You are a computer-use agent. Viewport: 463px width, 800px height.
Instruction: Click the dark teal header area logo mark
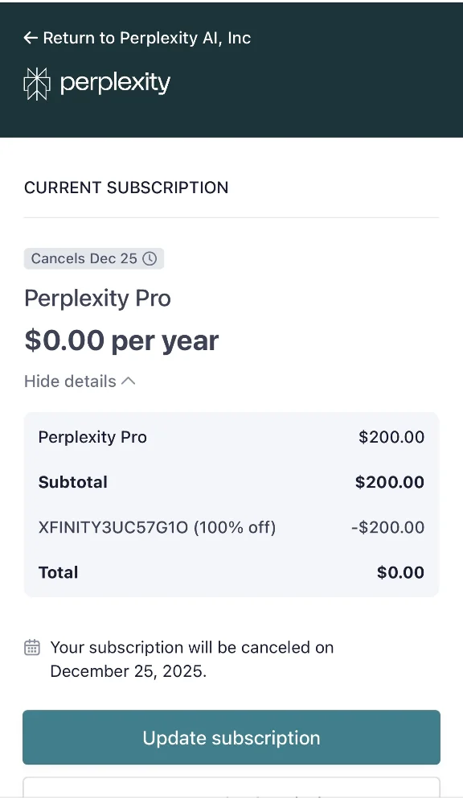37,82
